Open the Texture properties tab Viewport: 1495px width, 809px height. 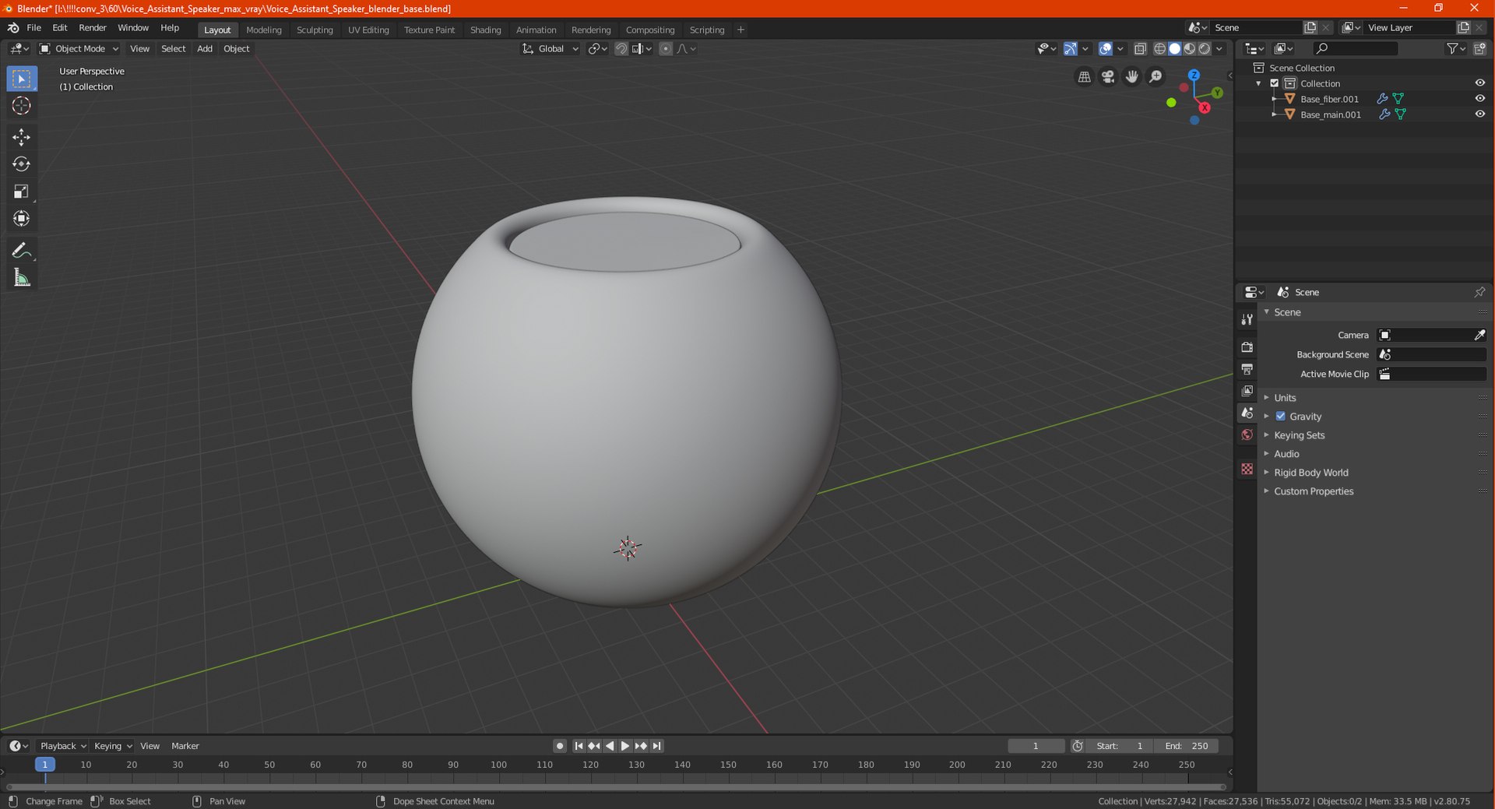point(1247,469)
